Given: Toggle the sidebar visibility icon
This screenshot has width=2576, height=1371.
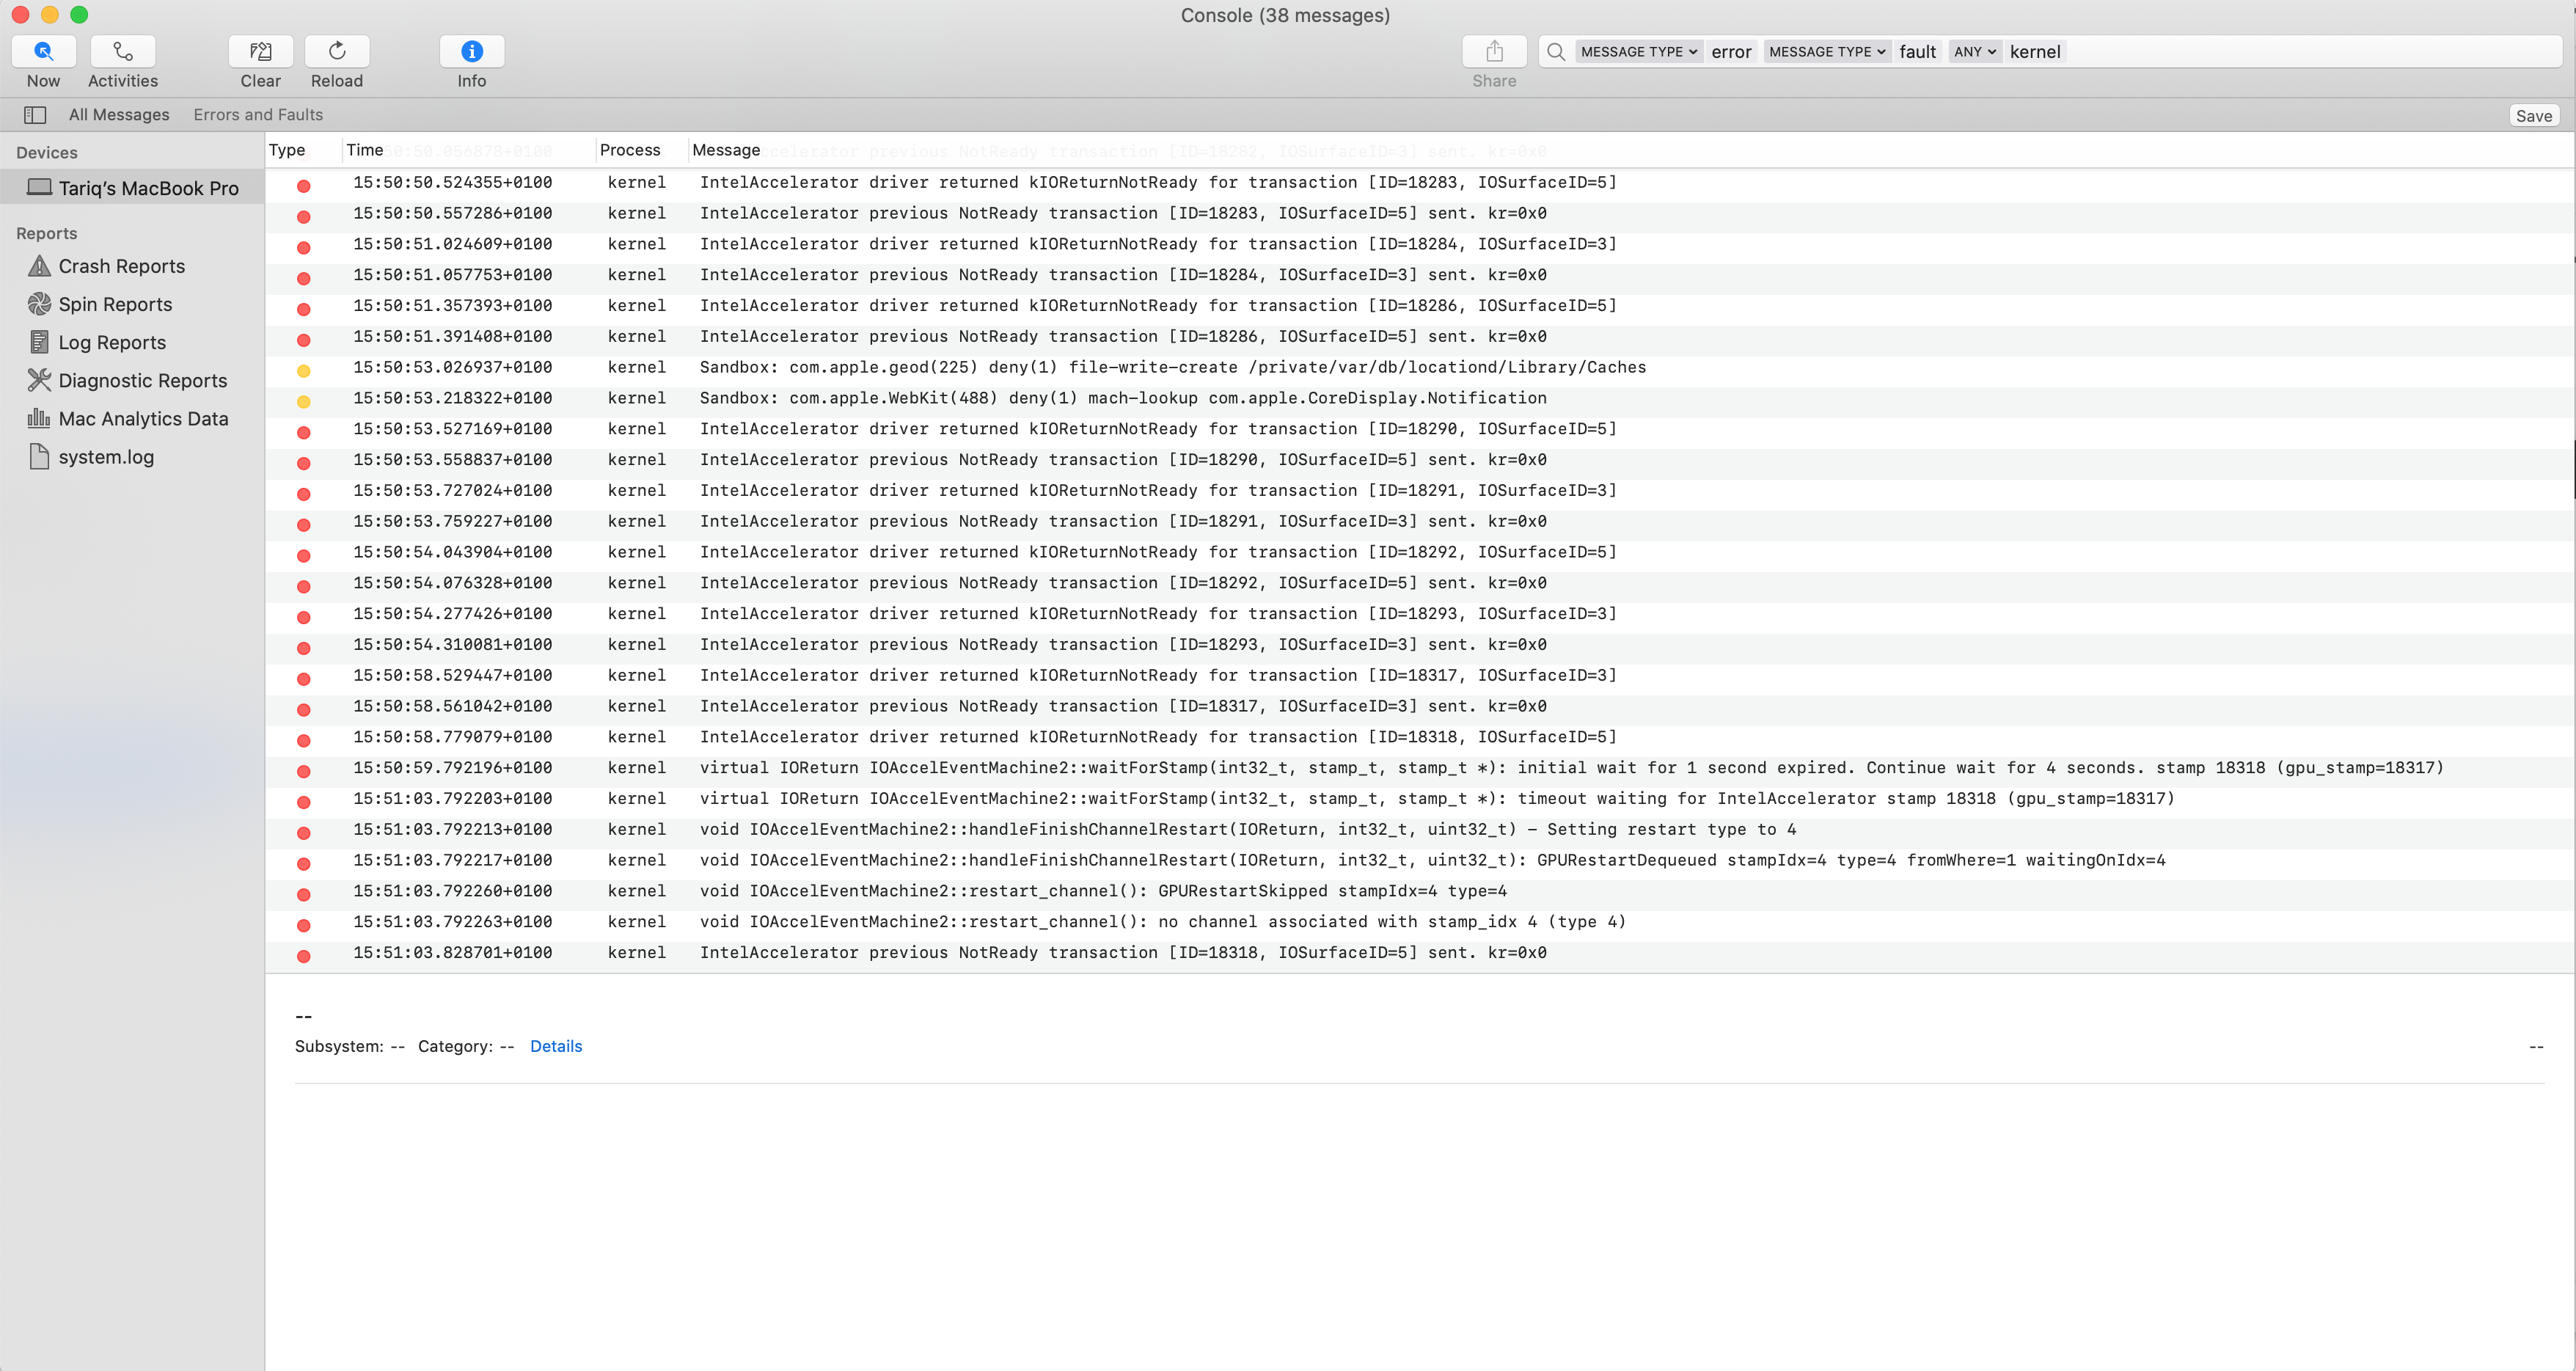Looking at the screenshot, I should point(35,115).
